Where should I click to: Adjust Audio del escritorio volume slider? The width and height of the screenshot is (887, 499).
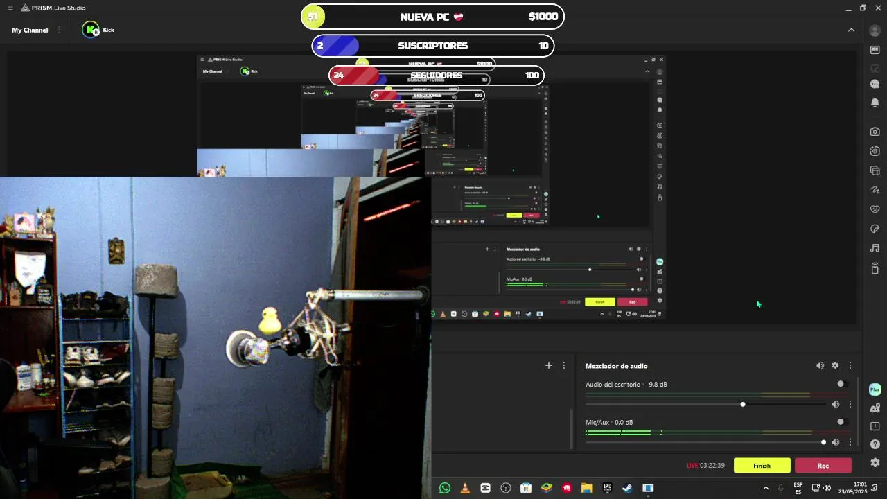[x=705, y=404]
